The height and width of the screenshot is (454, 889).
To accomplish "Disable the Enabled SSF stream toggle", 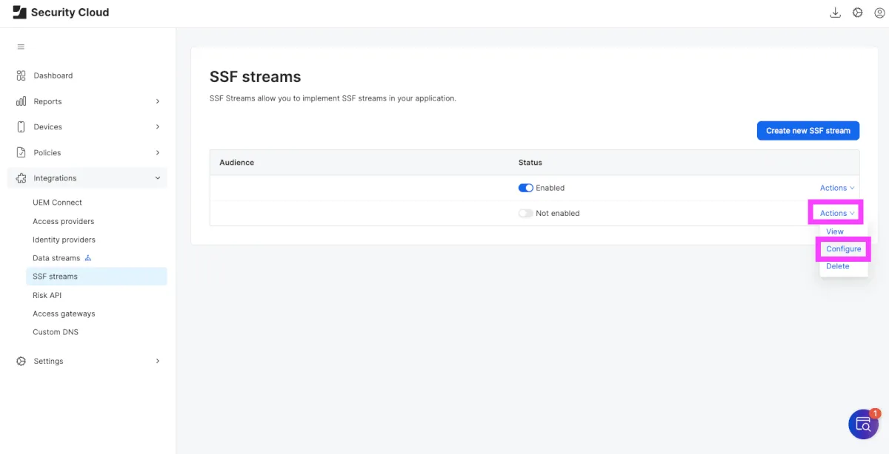I will pos(525,188).
